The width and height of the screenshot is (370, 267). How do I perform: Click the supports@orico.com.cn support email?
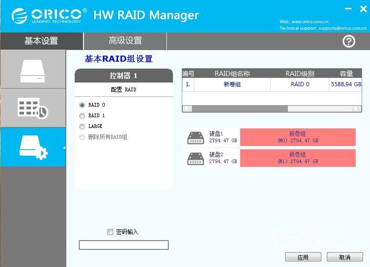point(342,28)
